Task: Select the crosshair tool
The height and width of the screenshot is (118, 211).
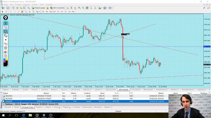Action: 6,12
